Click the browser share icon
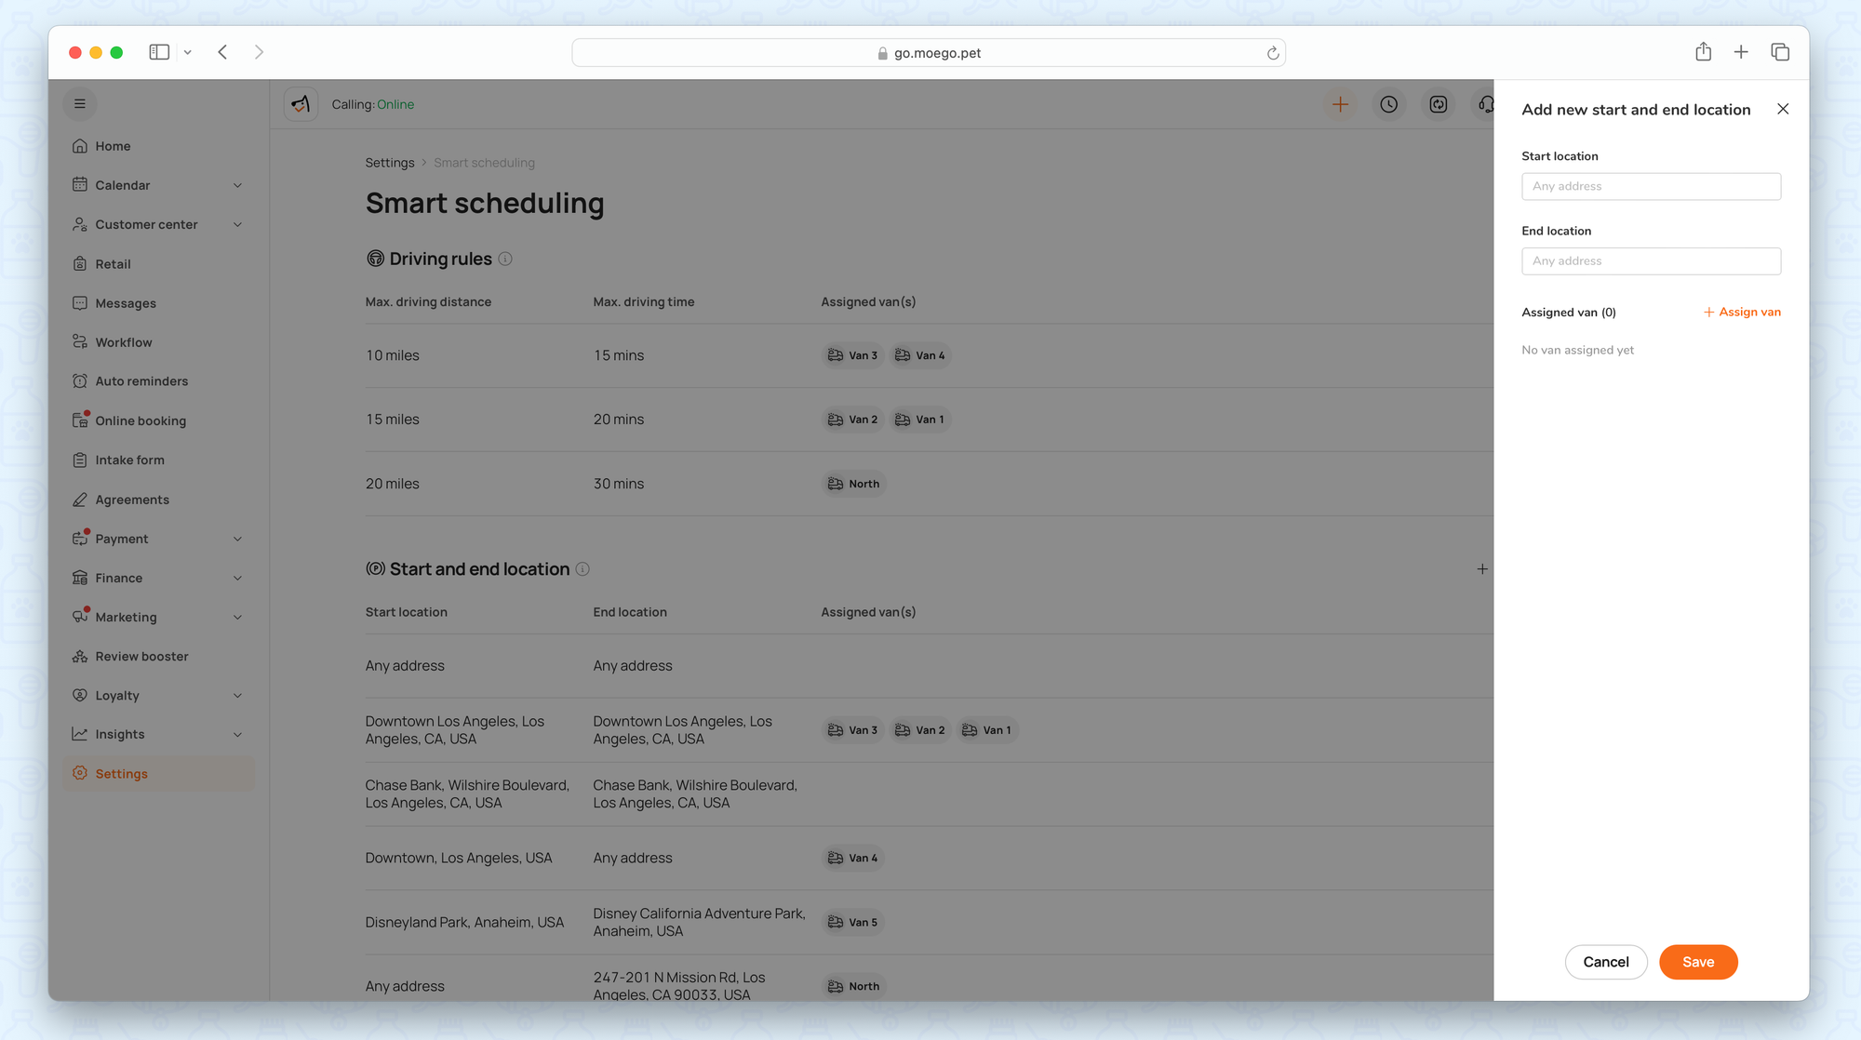Screen dimensions: 1861x1040 click(1703, 52)
